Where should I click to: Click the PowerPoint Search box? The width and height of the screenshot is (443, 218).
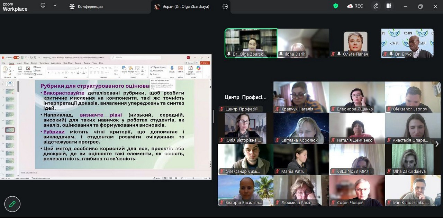136,58
